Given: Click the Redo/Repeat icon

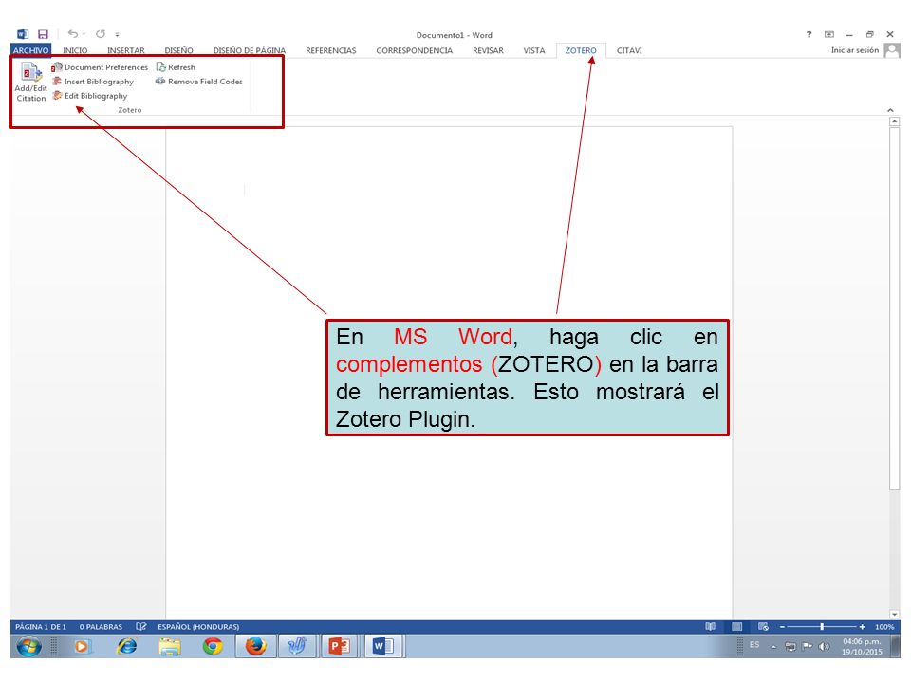Looking at the screenshot, I should [101, 34].
